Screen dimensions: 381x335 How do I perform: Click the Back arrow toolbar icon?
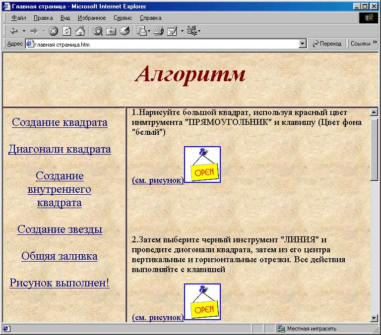tap(14, 31)
